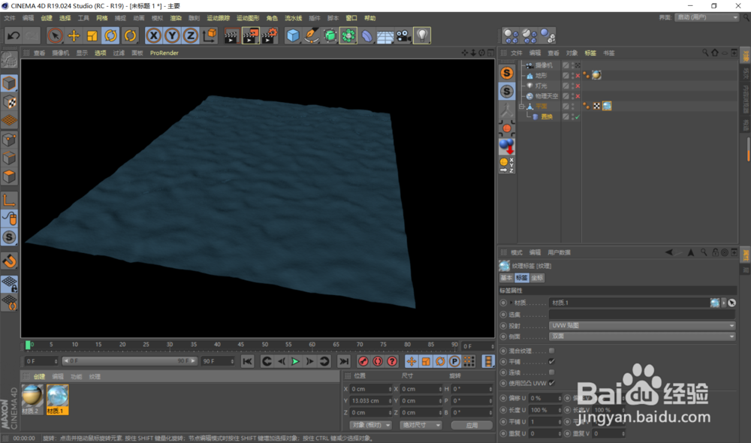Click the autokeying record button
The height and width of the screenshot is (443, 751).
(378, 362)
